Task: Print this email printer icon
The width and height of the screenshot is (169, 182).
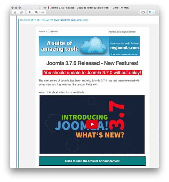Action: pyautogui.click(x=143, y=12)
